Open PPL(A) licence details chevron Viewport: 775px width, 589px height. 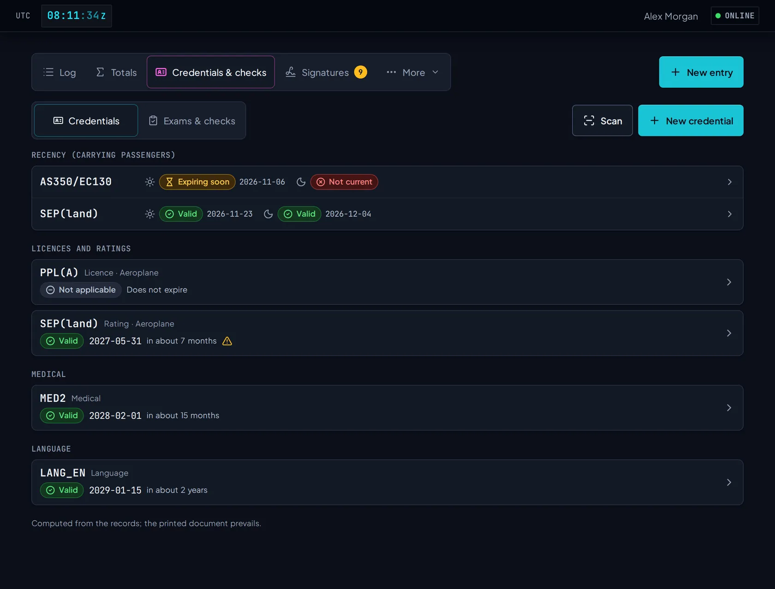[x=729, y=282]
